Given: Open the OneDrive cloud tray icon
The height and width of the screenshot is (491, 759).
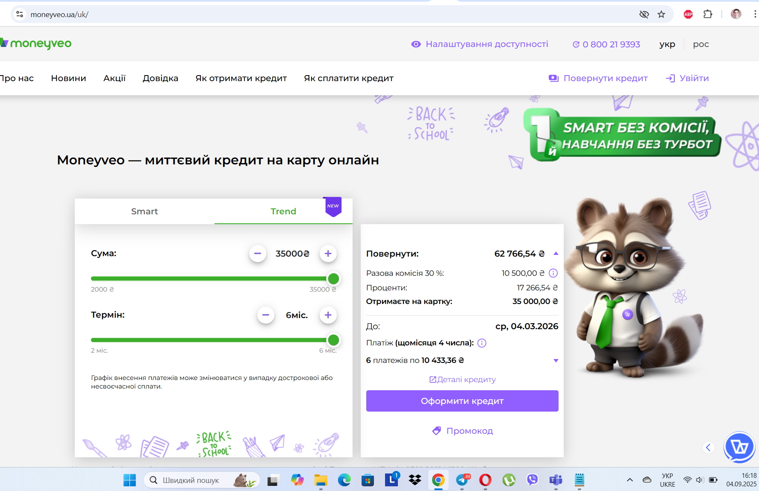Looking at the screenshot, I should 647,480.
